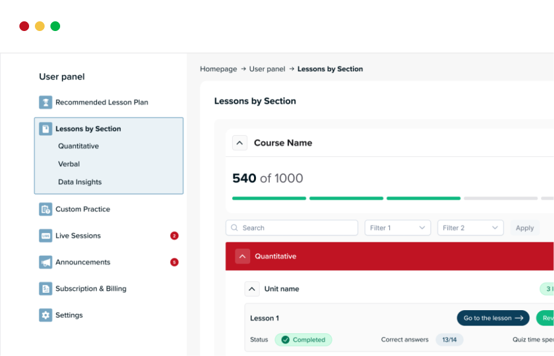The image size is (554, 356).
Task: Click the Lessons by Section book icon
Action: (46, 129)
